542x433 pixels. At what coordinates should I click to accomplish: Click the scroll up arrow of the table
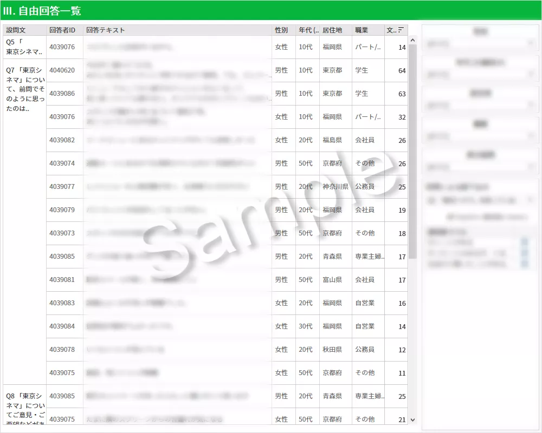point(412,40)
